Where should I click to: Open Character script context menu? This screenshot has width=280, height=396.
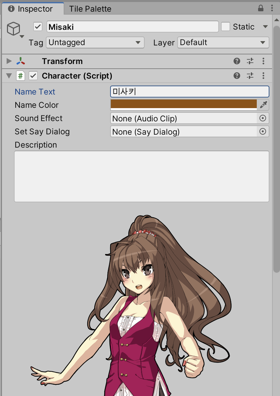point(263,76)
